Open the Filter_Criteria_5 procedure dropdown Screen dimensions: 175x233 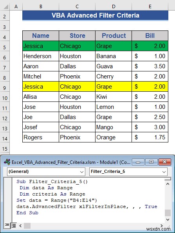pos(164,172)
